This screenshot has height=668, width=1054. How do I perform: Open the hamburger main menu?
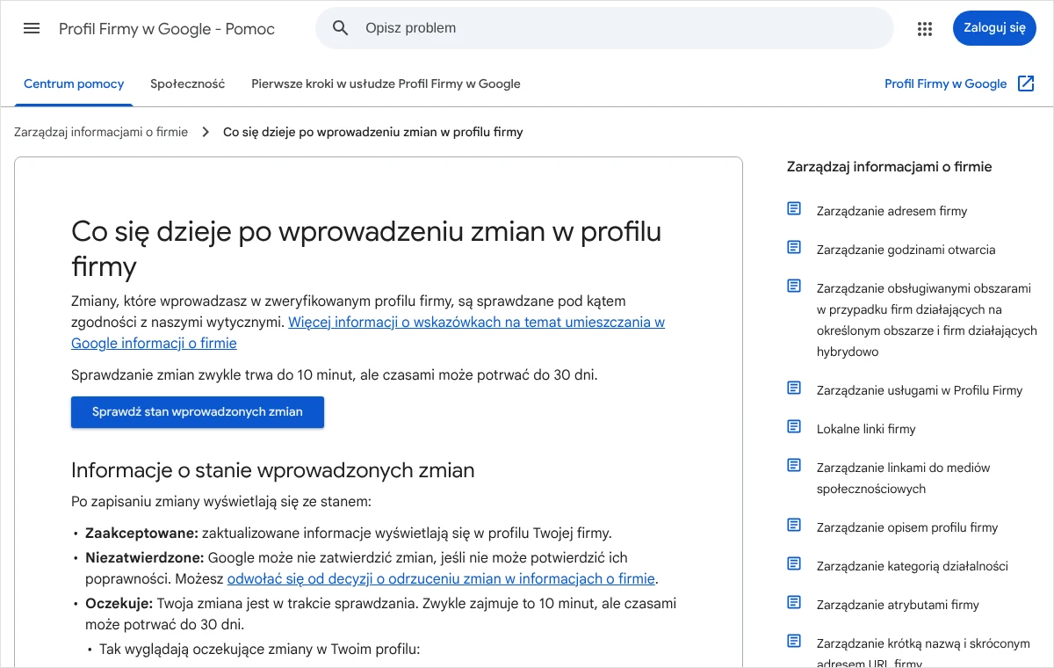pyautogui.click(x=32, y=28)
